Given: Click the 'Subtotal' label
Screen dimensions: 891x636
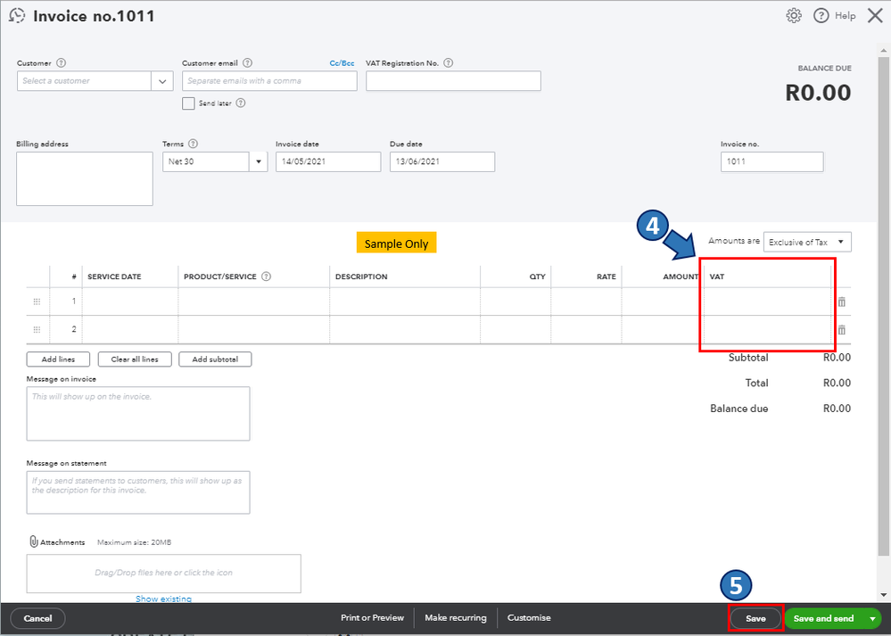Looking at the screenshot, I should [748, 358].
